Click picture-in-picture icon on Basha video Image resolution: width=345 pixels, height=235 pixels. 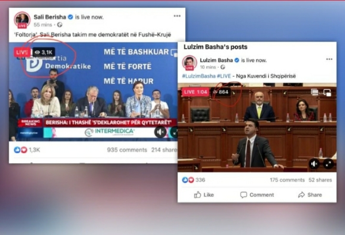point(327,93)
